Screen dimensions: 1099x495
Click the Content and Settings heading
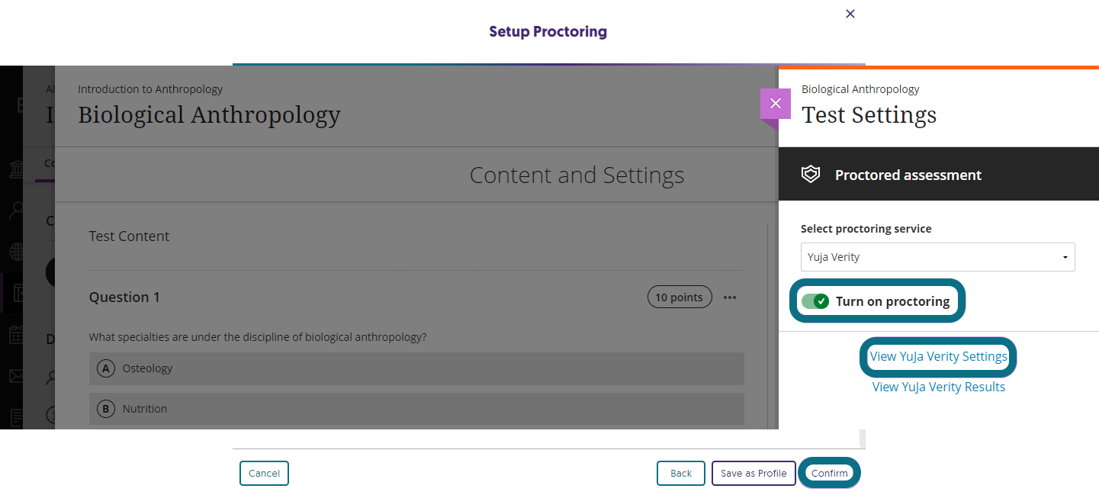click(x=577, y=175)
